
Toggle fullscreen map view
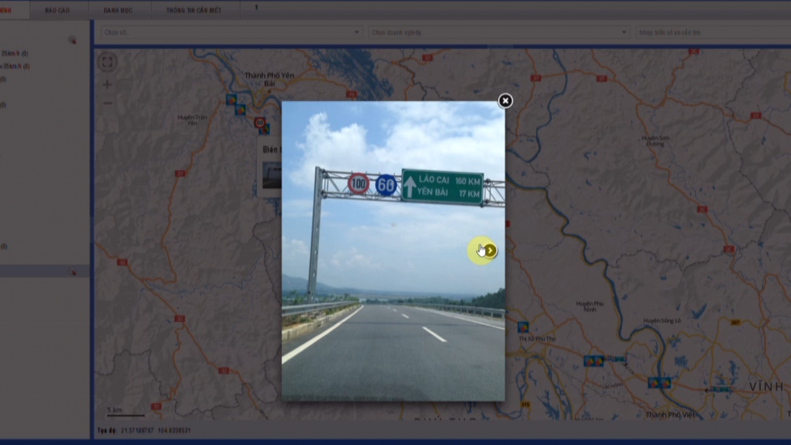coord(107,62)
